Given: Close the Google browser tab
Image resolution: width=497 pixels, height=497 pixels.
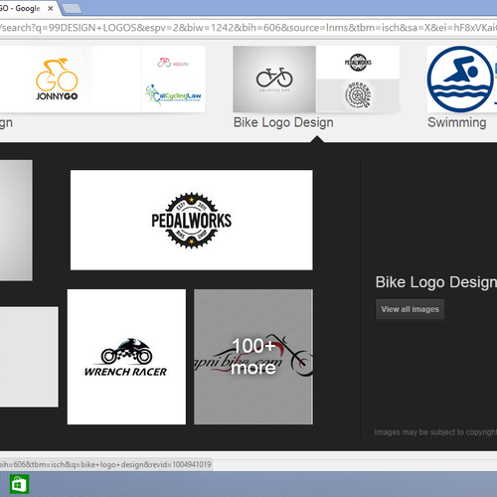Looking at the screenshot, I should 51,9.
